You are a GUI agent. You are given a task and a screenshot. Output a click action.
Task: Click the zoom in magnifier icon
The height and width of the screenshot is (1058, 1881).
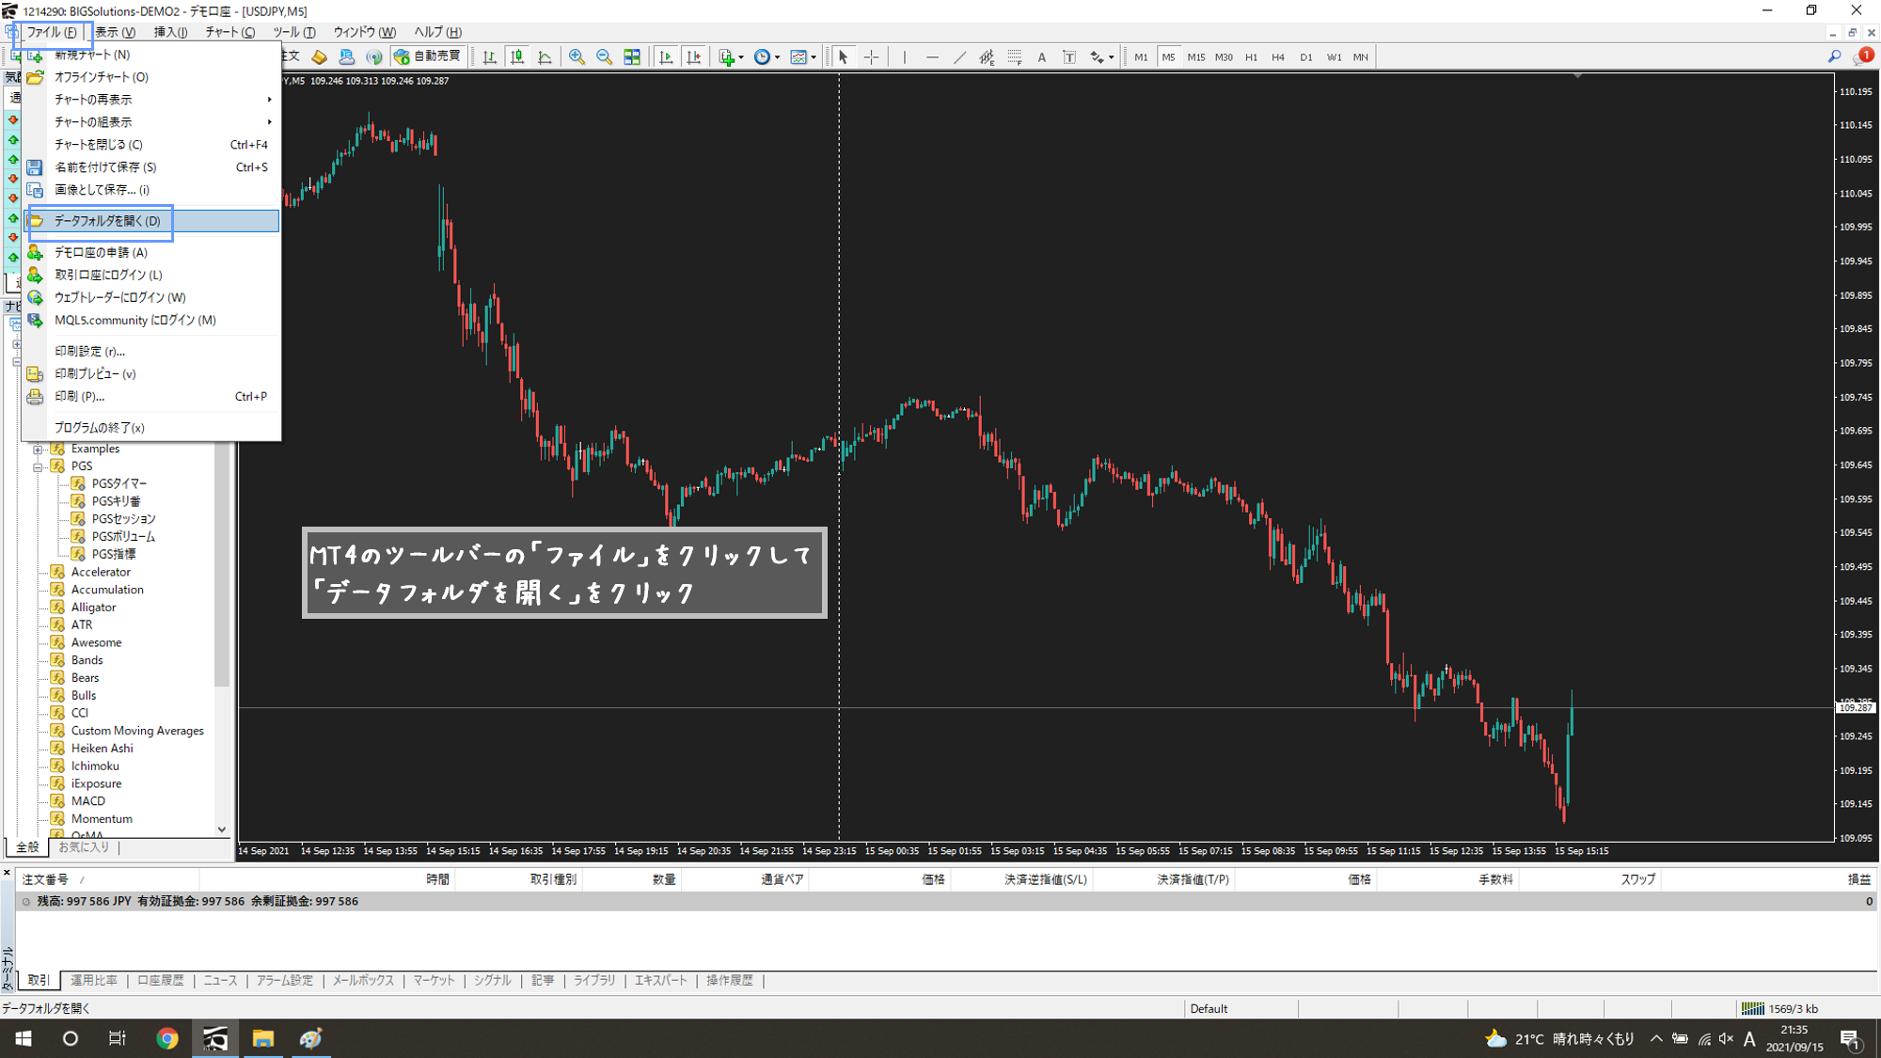577,57
